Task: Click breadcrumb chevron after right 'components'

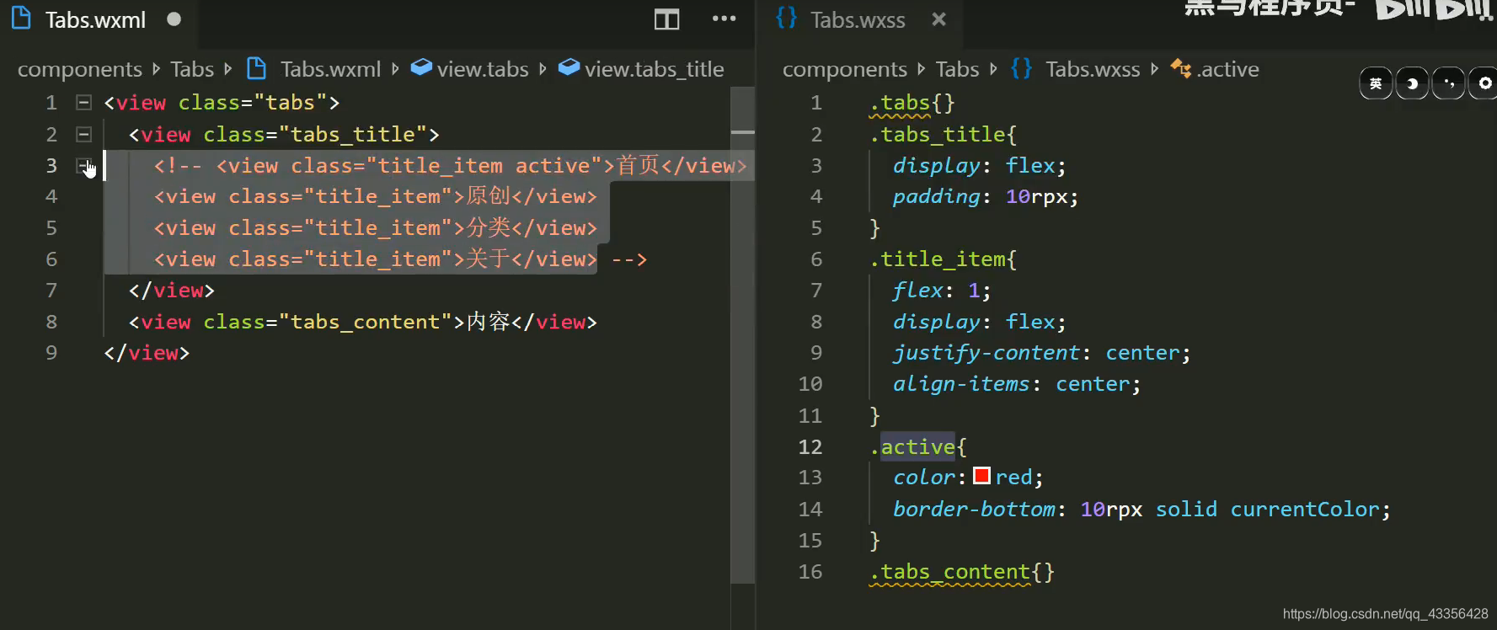Action: (x=921, y=69)
